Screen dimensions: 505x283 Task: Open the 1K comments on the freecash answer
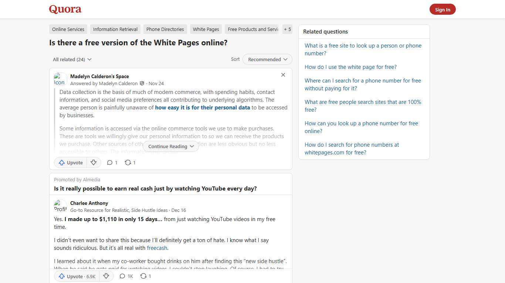click(126, 276)
